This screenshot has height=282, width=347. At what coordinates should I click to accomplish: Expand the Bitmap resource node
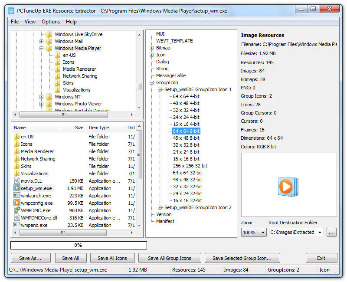(x=151, y=48)
